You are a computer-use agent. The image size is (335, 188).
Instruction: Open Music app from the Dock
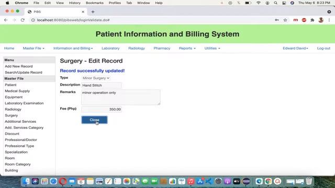point(191,181)
